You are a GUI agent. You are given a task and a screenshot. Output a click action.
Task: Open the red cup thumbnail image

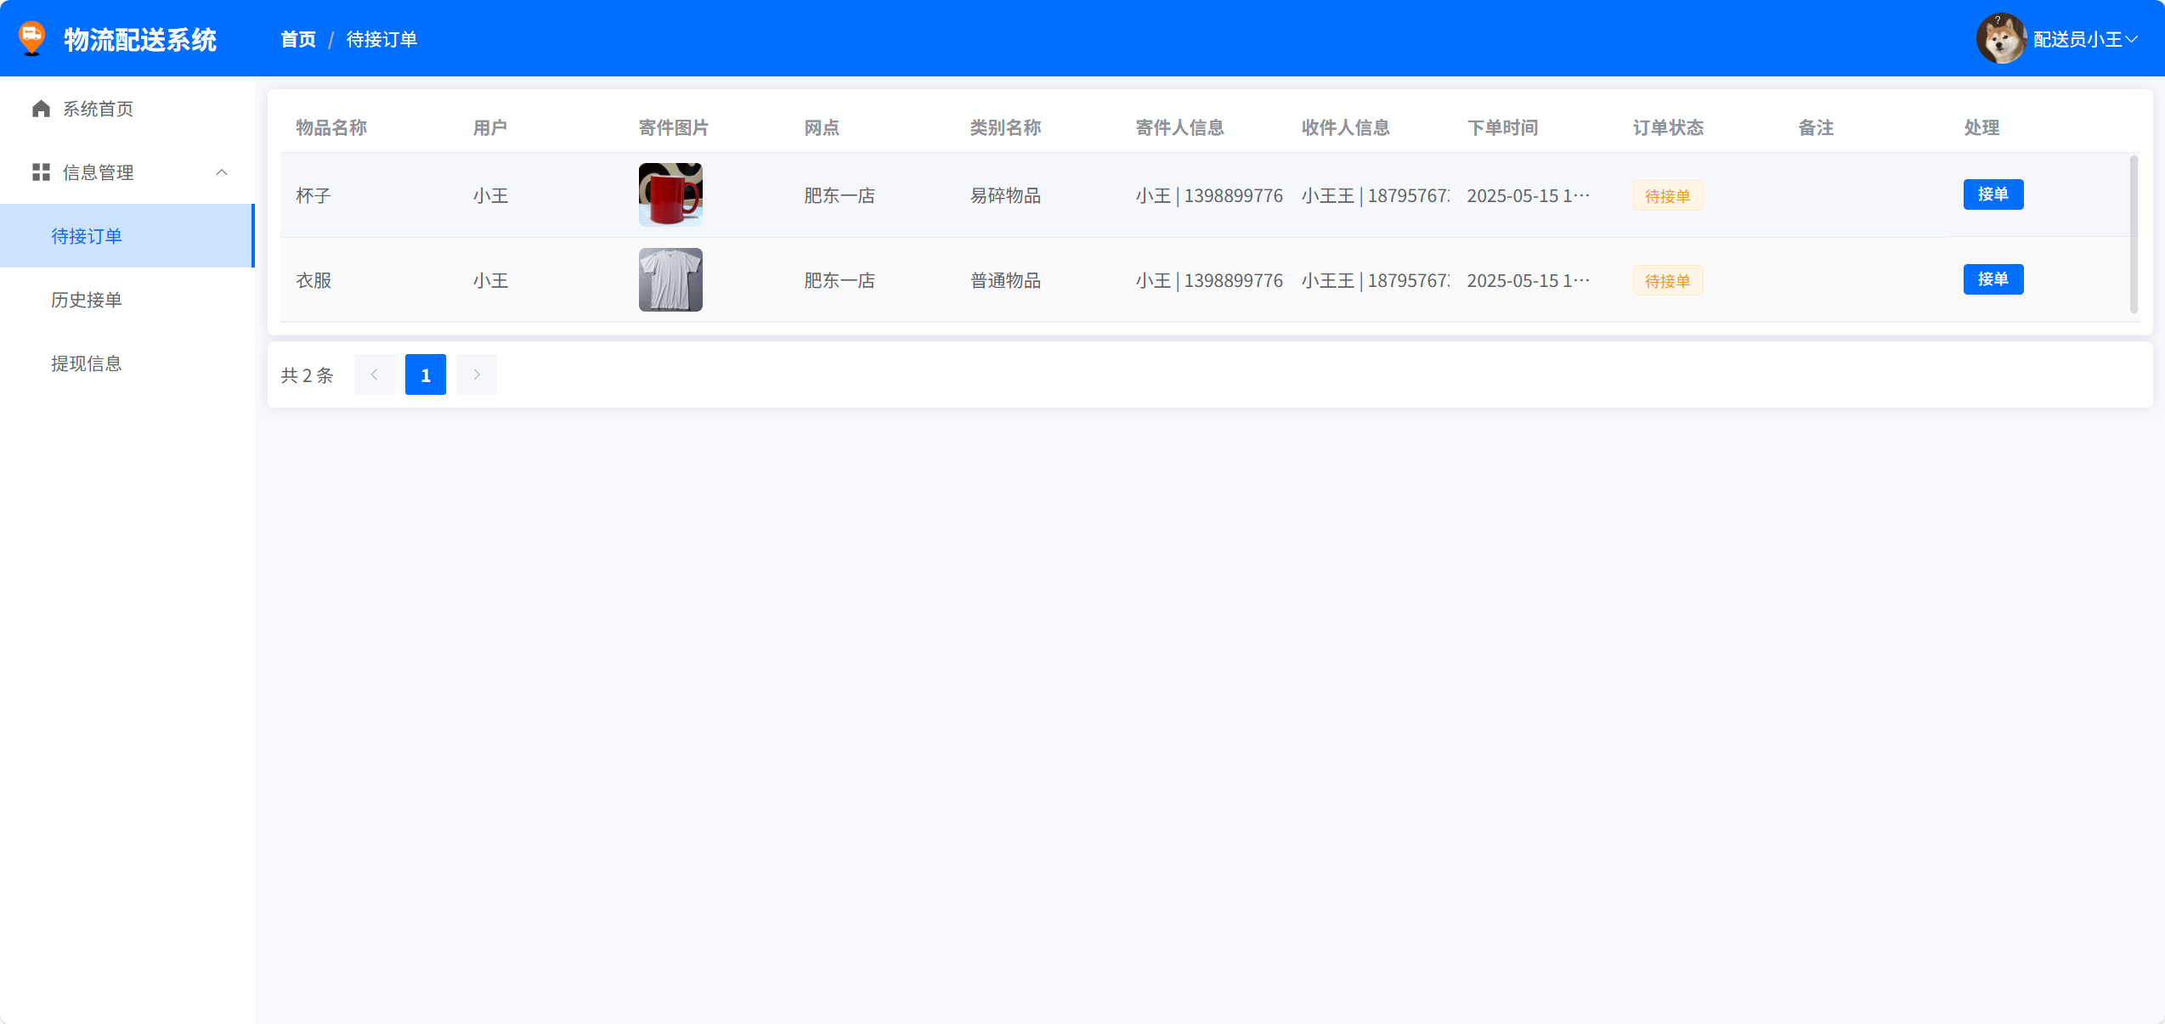pyautogui.click(x=670, y=194)
